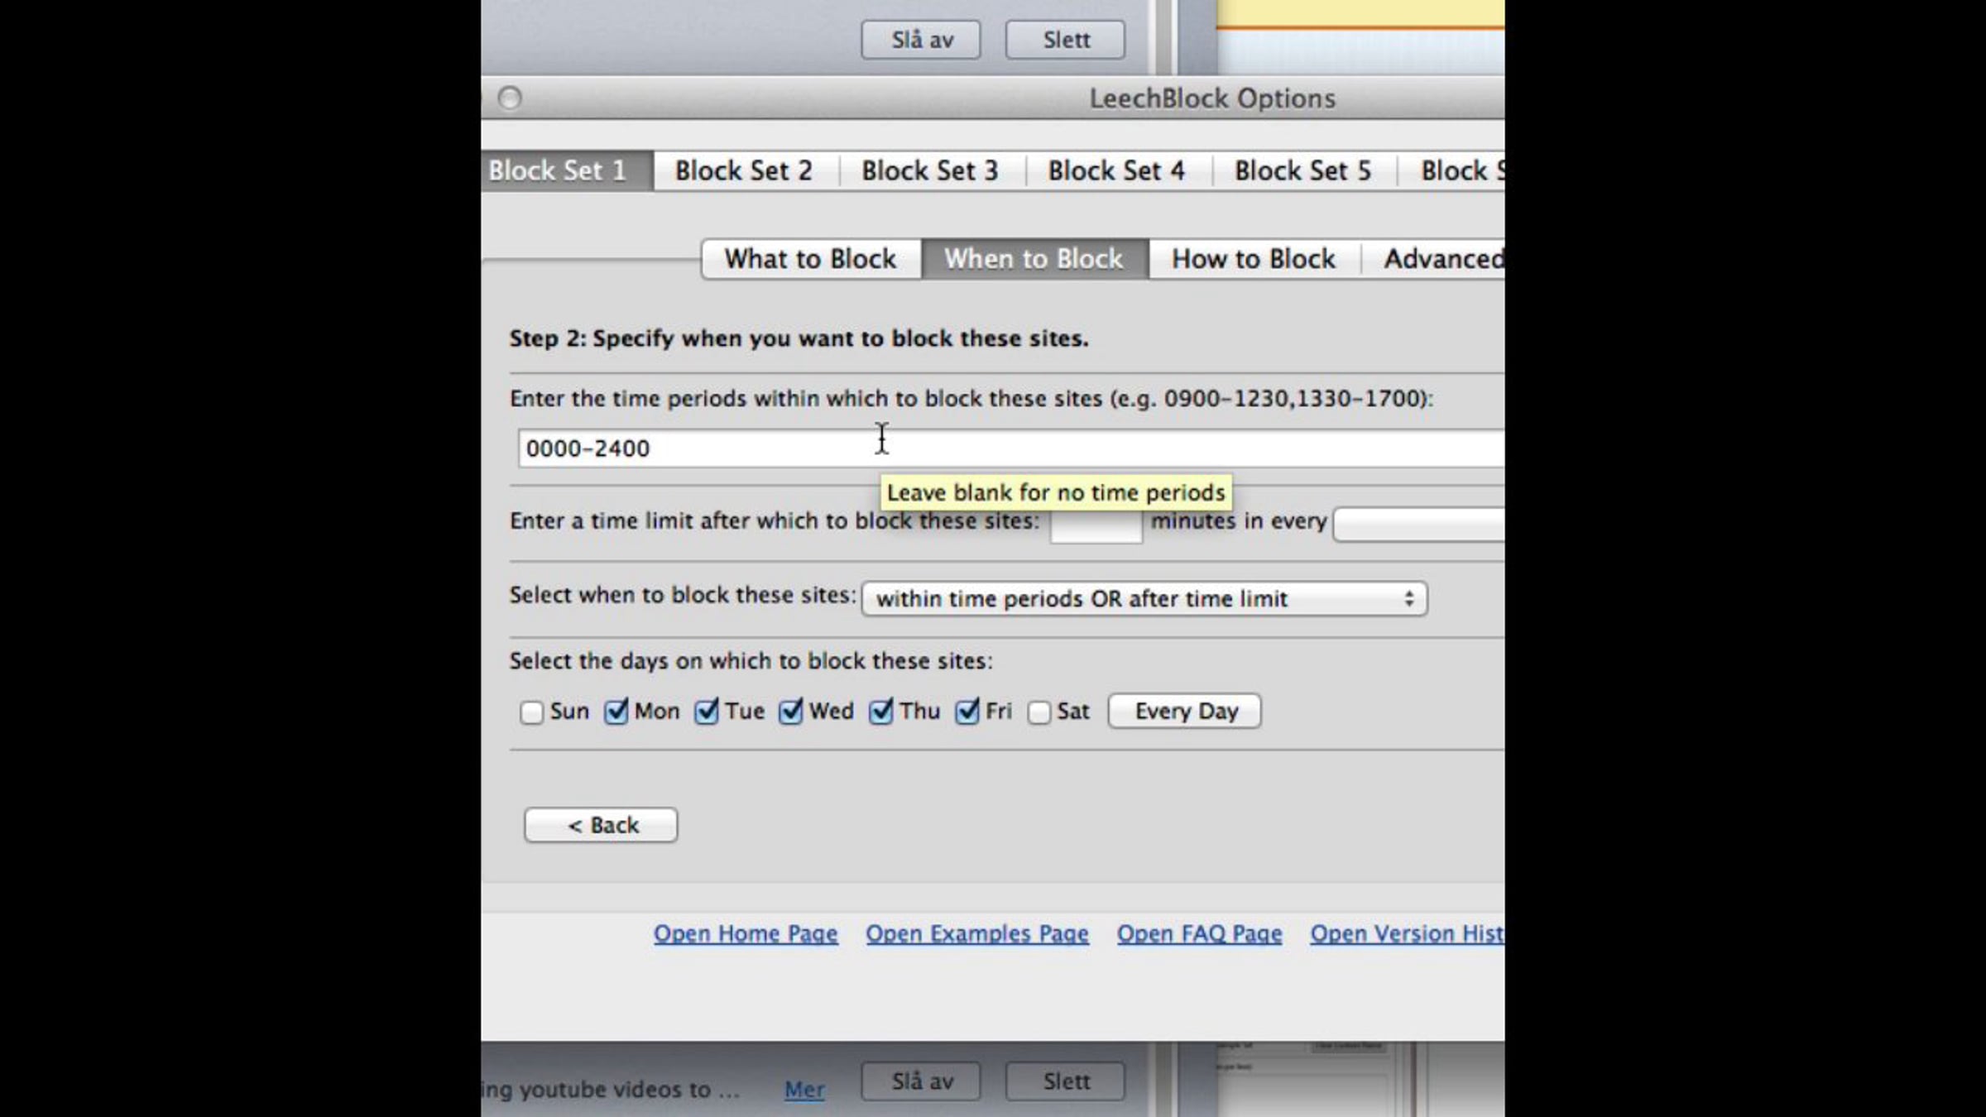Viewport: 1986px width, 1117px height.
Task: Uncheck the Tue checkbox
Action: (x=707, y=712)
